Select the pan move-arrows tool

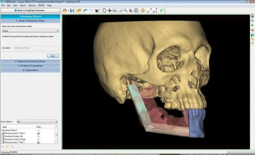coord(110,11)
